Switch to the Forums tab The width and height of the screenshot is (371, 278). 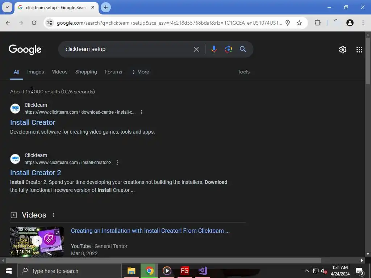(113, 72)
